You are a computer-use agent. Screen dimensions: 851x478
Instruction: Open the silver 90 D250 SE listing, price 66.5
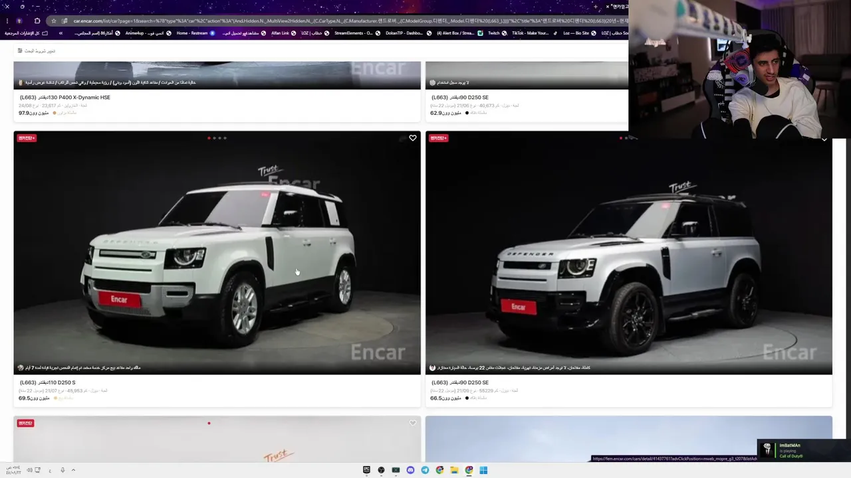460,382
